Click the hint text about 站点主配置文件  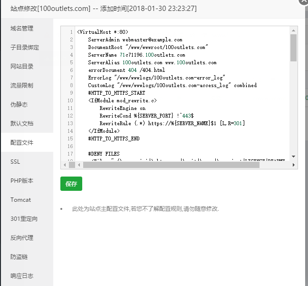145,209
